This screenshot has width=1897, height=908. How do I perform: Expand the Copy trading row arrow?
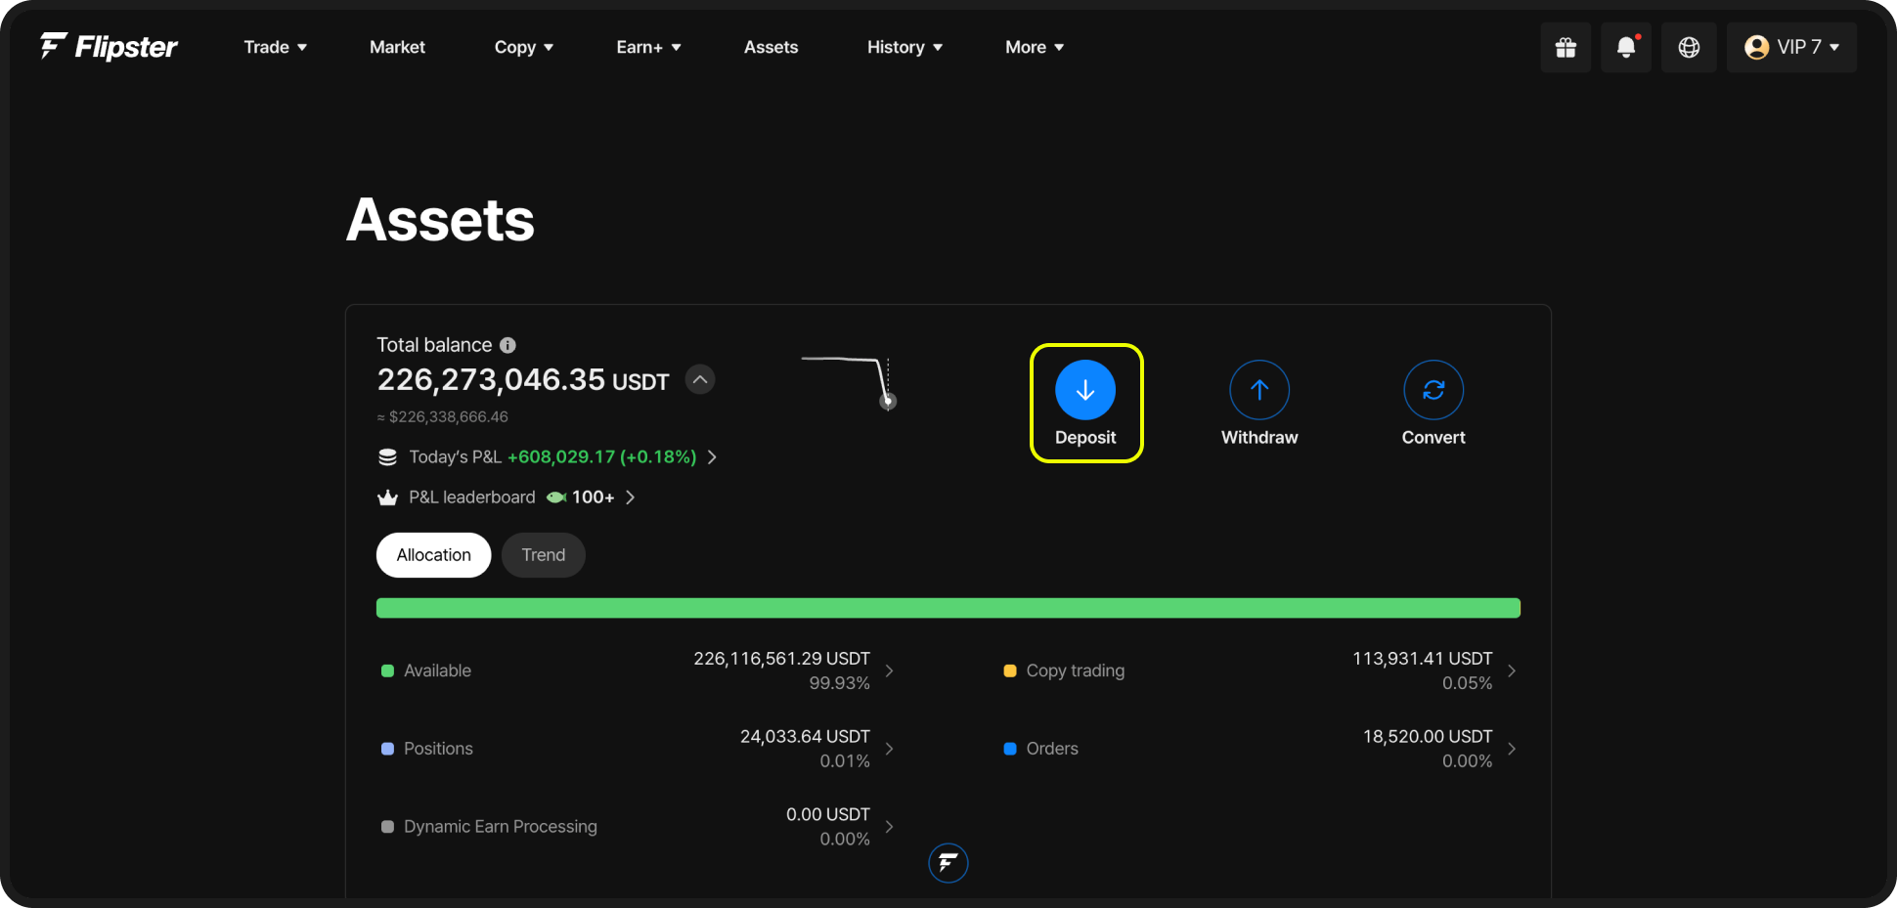click(x=1512, y=670)
